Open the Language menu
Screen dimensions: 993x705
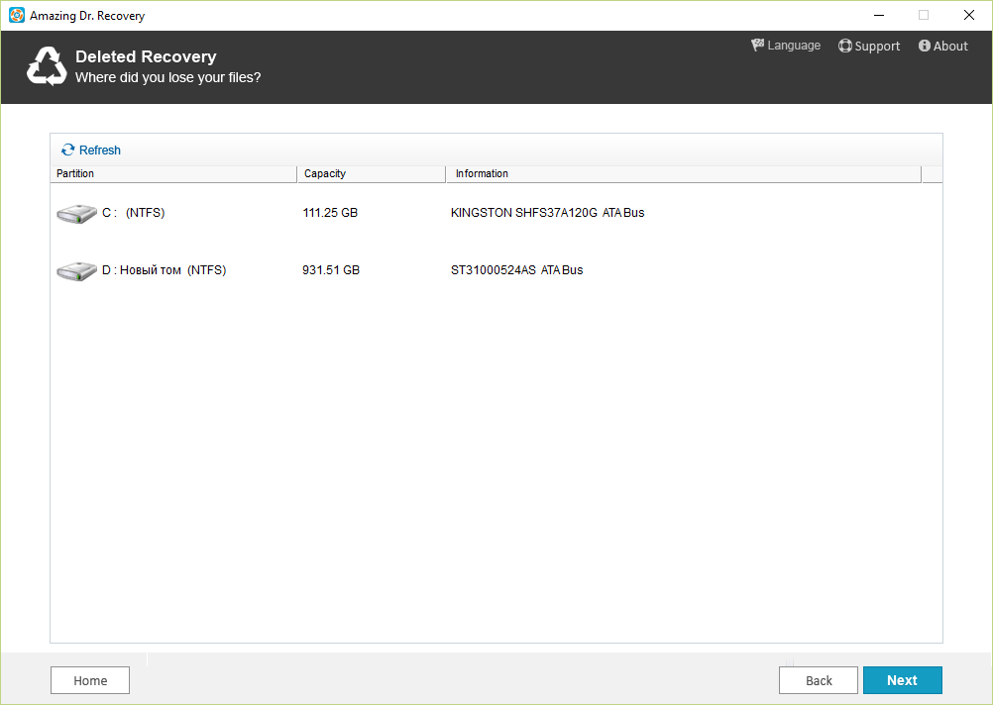(x=786, y=46)
